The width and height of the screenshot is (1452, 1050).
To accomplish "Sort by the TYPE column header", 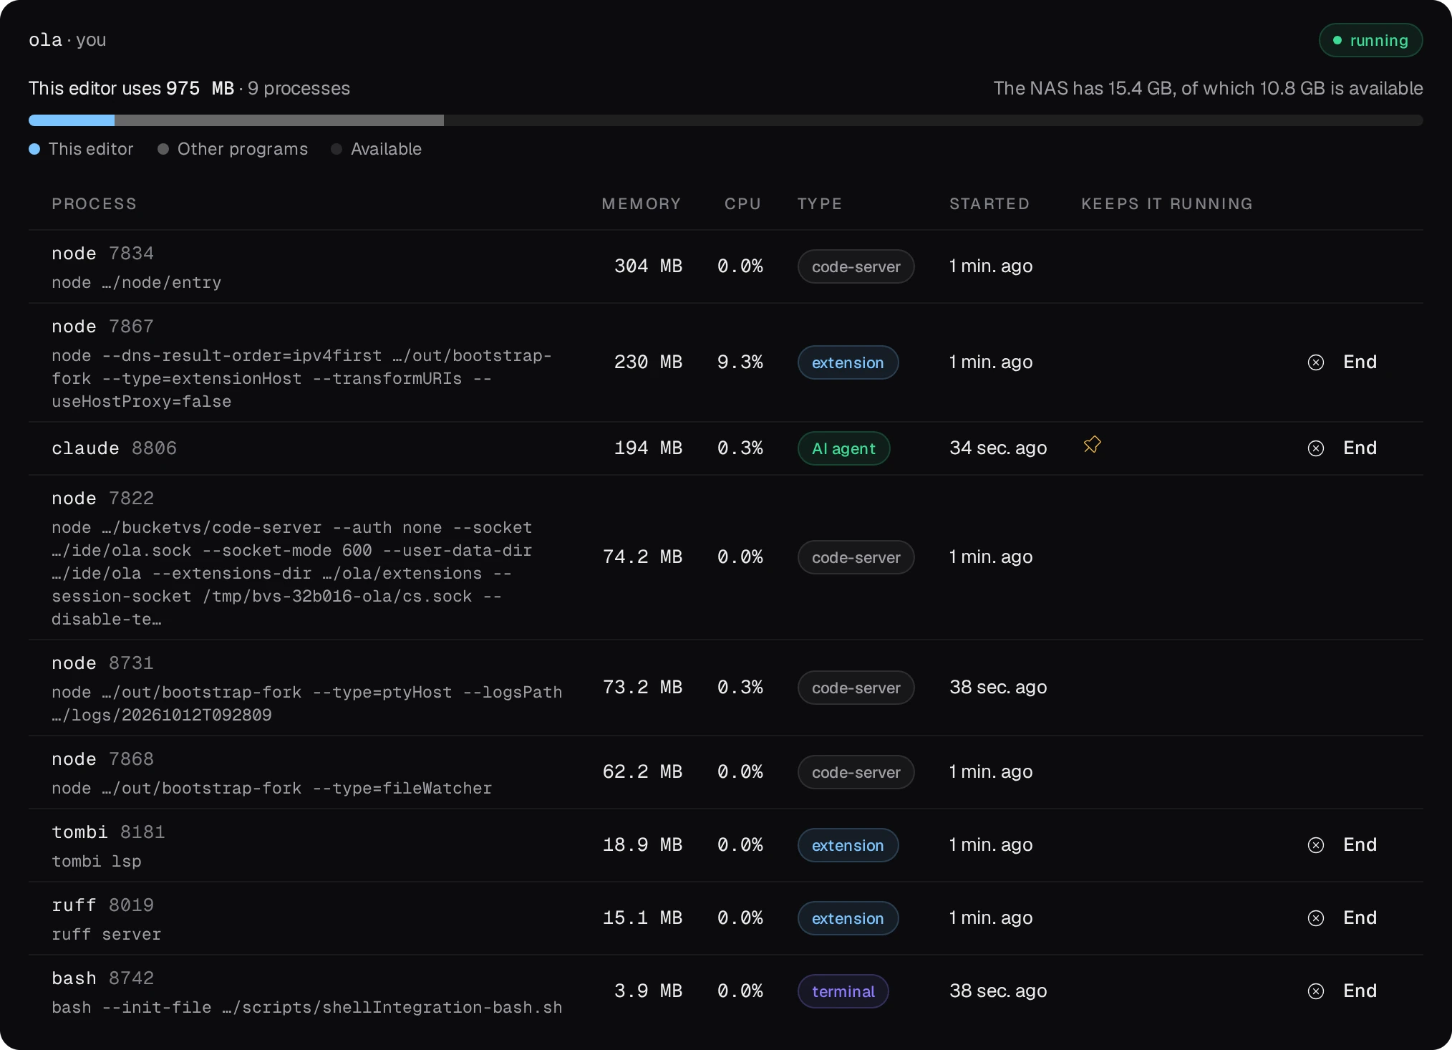I will coord(820,204).
